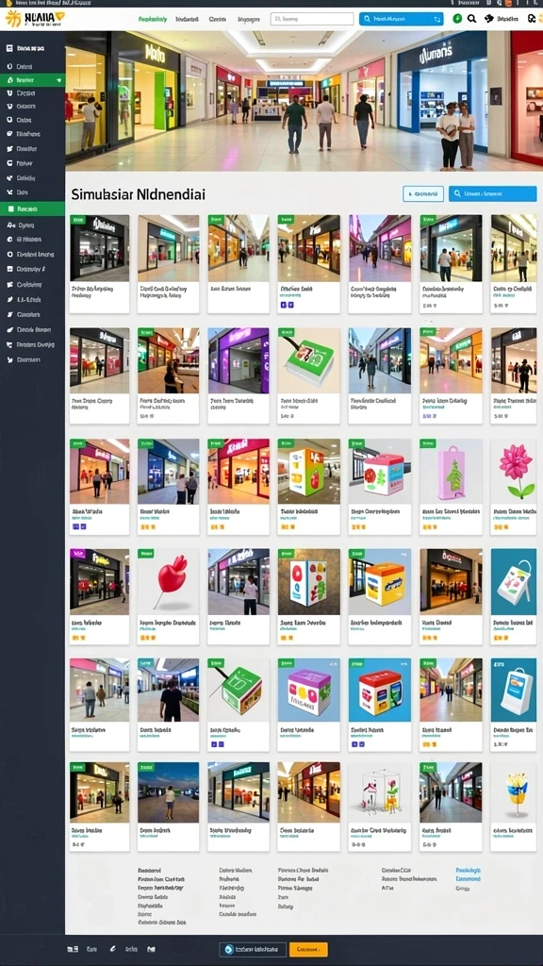Click the sidebar item with the "Aa" icon
543x966 pixels.
click(x=32, y=225)
